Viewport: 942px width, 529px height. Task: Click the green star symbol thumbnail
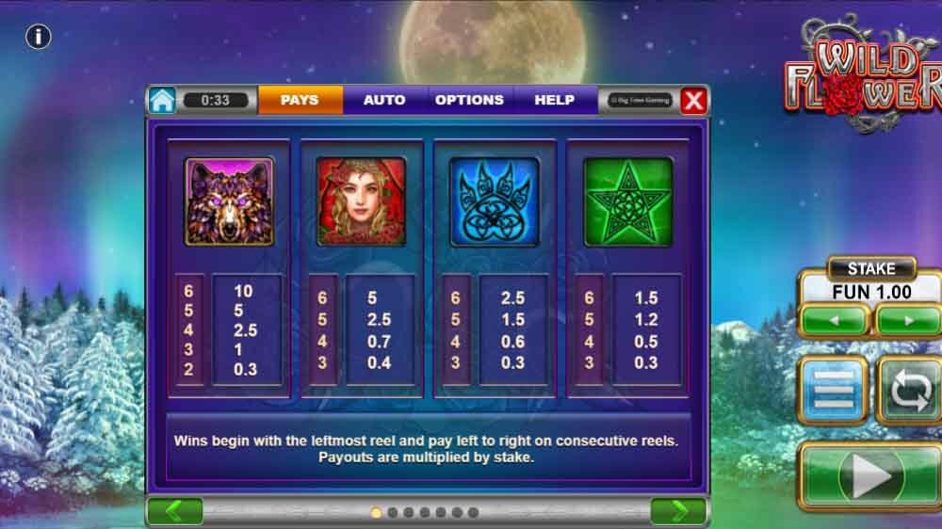627,201
